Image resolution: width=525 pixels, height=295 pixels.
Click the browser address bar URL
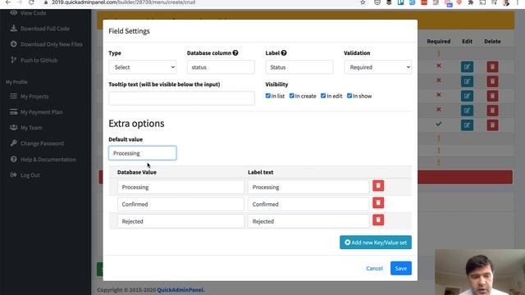[123, 2]
